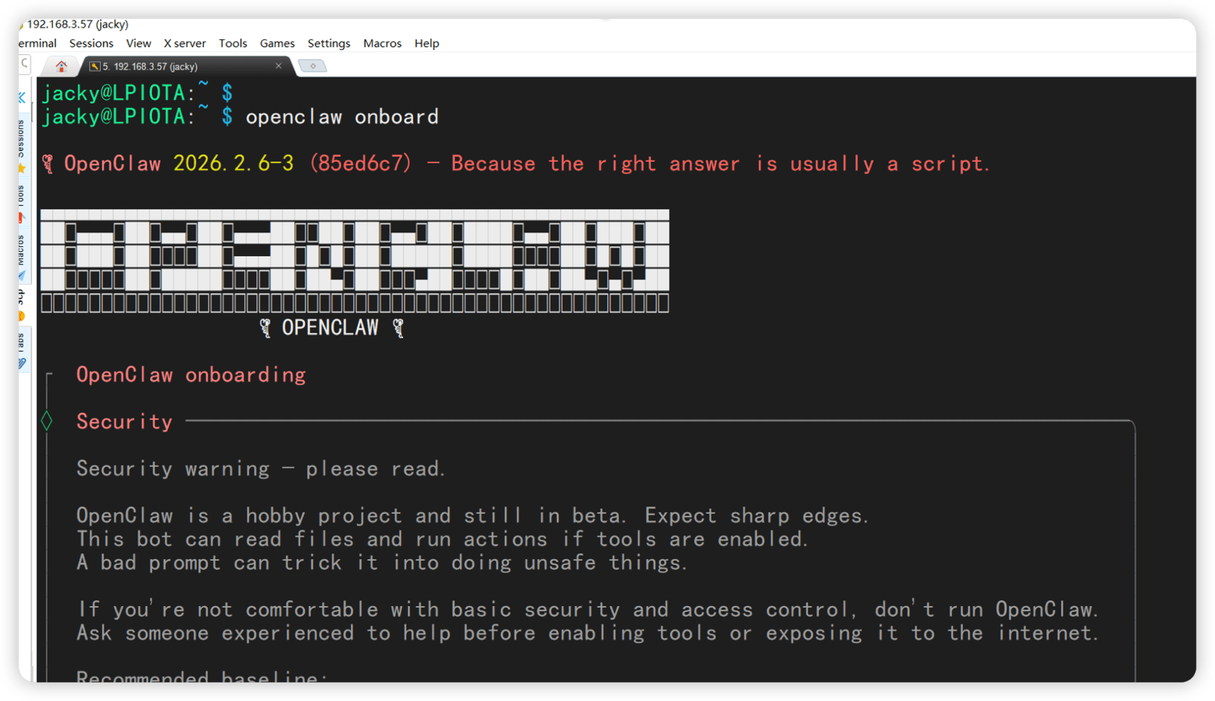This screenshot has width=1215, height=701.
Task: Open the X server menu
Action: [x=185, y=43]
